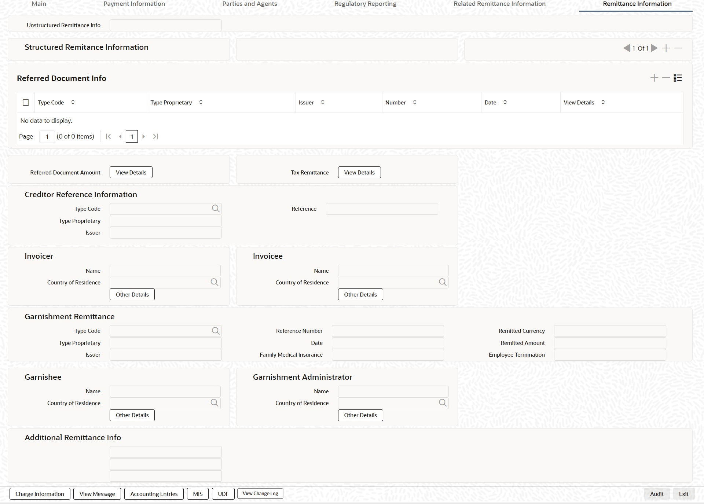
Task: Open the Regulatory Reporting tab
Action: pos(365,4)
